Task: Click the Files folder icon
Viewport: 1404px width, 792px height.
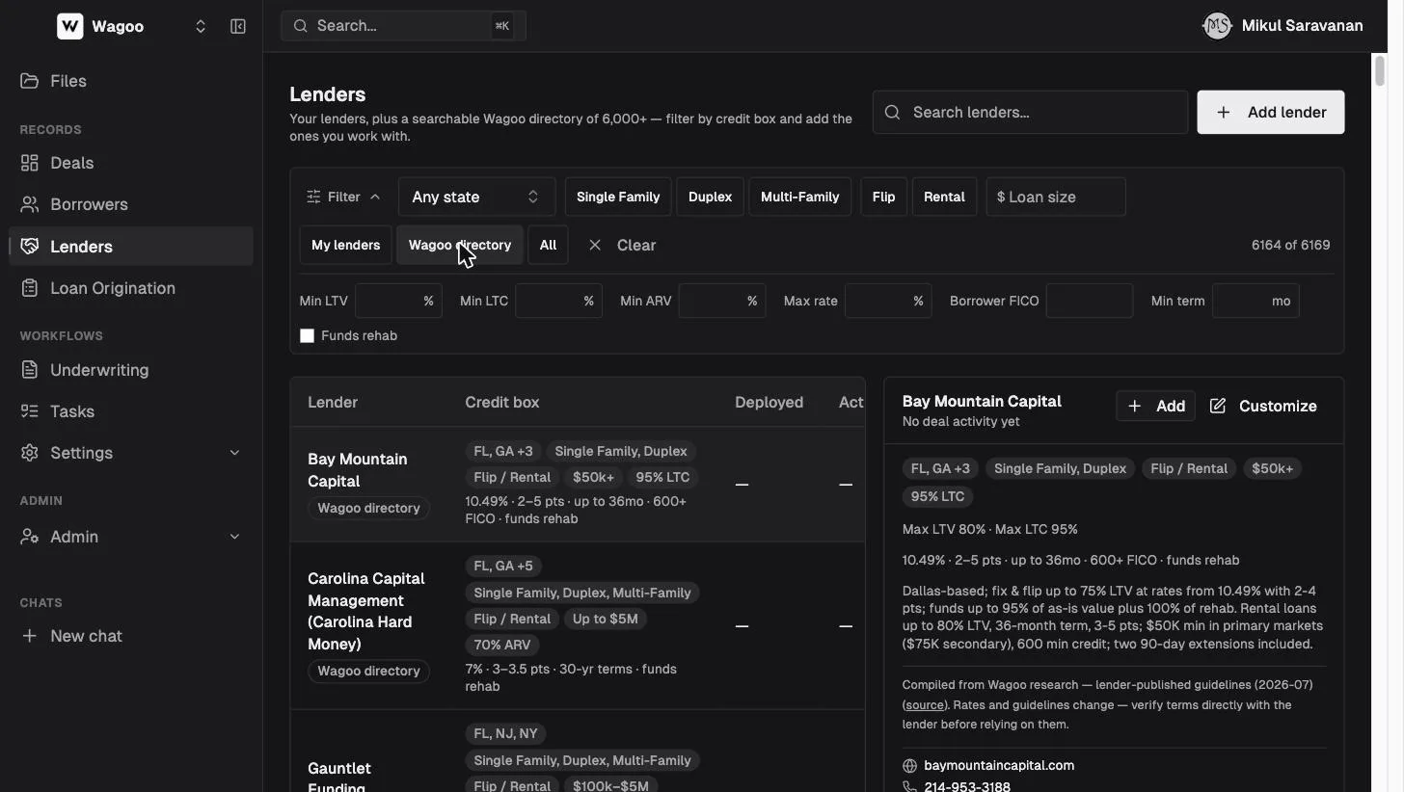Action: point(30,81)
